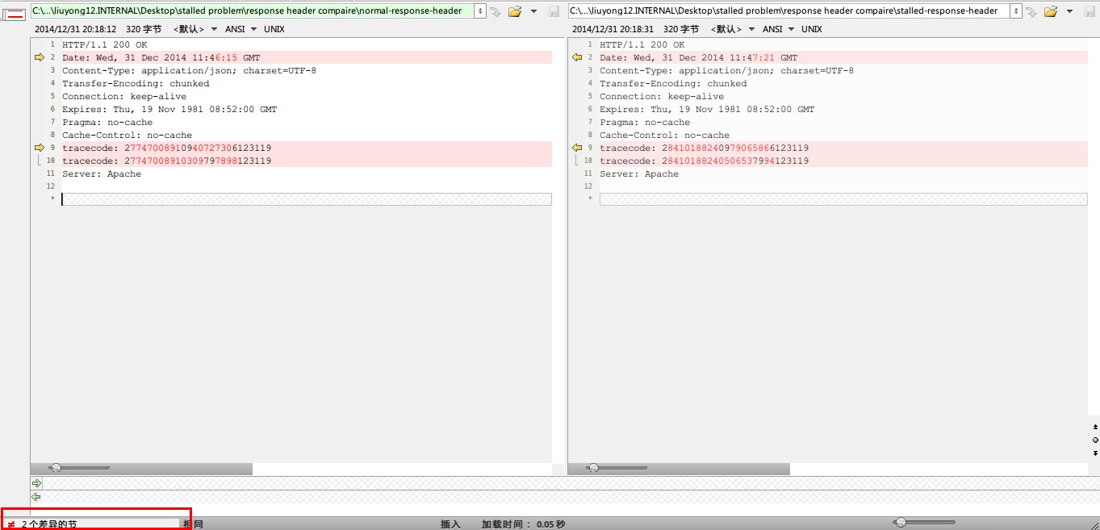
Task: Click left pane 'Server: Apache' line
Action: click(x=102, y=173)
